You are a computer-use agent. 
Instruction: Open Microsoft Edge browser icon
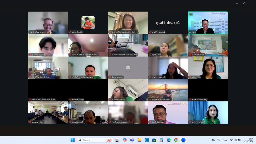tap(169, 140)
